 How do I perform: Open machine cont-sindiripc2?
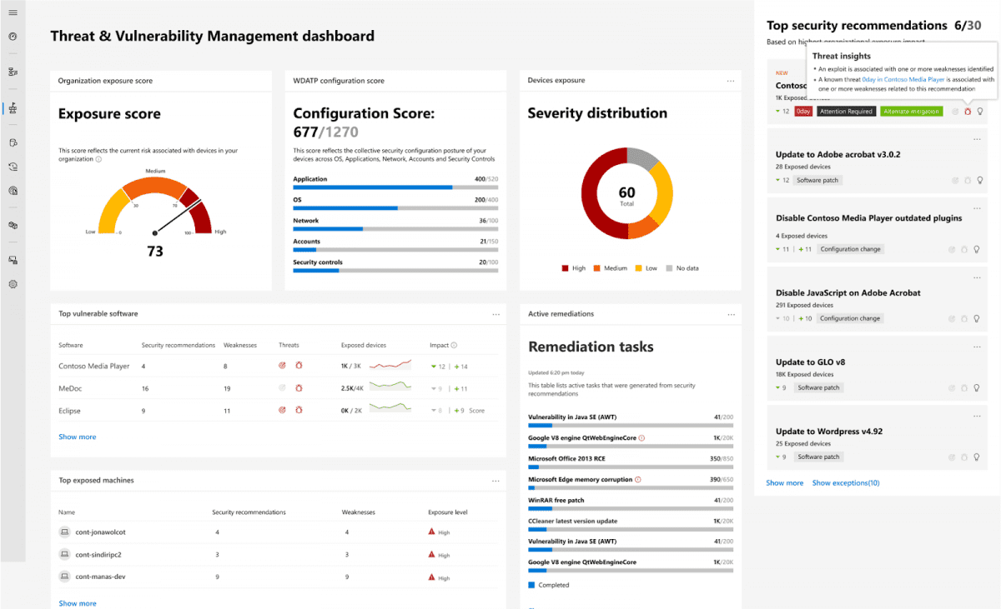98,554
